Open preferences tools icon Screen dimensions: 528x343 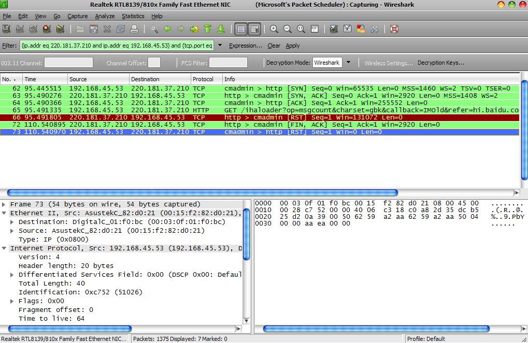click(375, 29)
